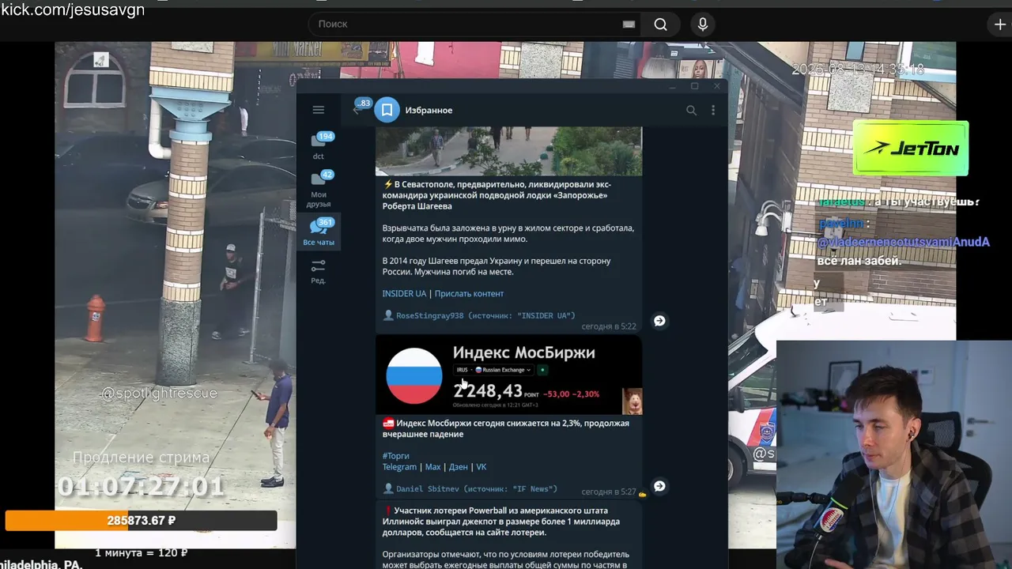
Task: Click the сегодня в 5:27 timestamp
Action: [609, 492]
